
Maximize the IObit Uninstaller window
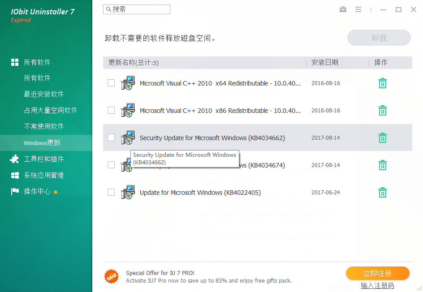pos(398,10)
